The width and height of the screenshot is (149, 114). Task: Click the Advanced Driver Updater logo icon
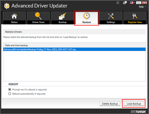(x=7, y=6)
